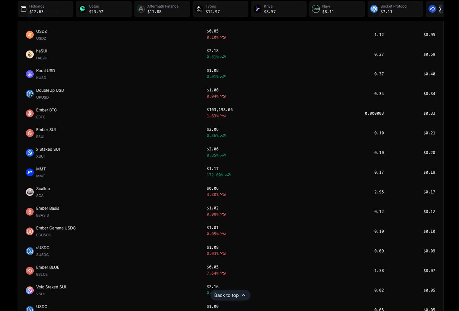The image size is (459, 311).
Task: Open the USDZ token row name
Action: [41, 31]
